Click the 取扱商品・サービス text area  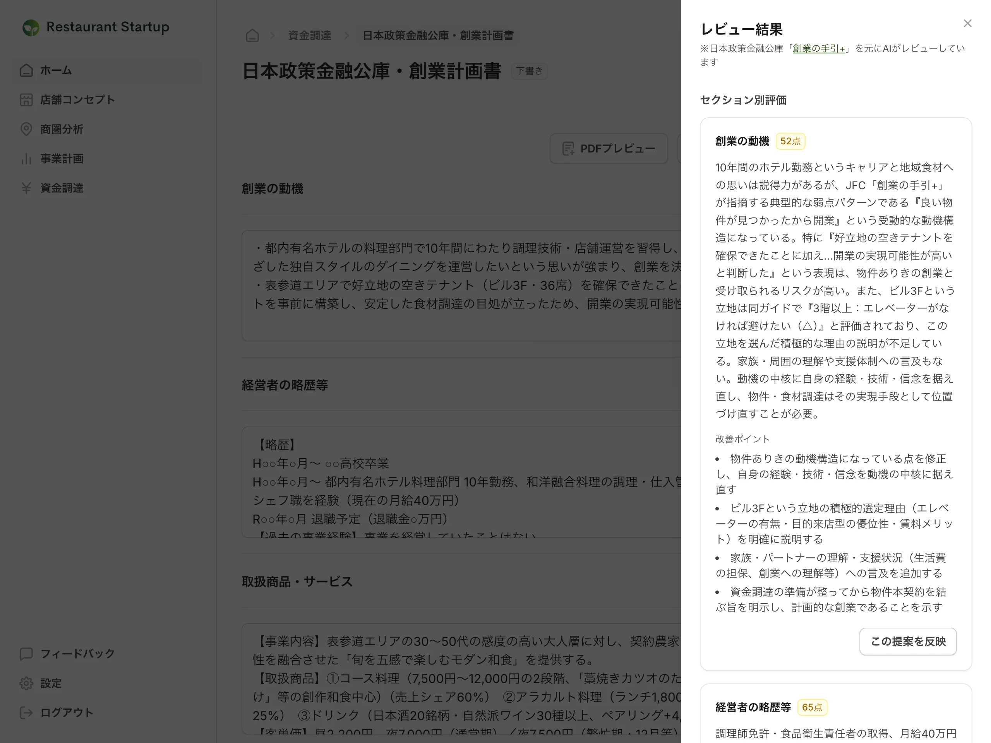click(x=461, y=678)
